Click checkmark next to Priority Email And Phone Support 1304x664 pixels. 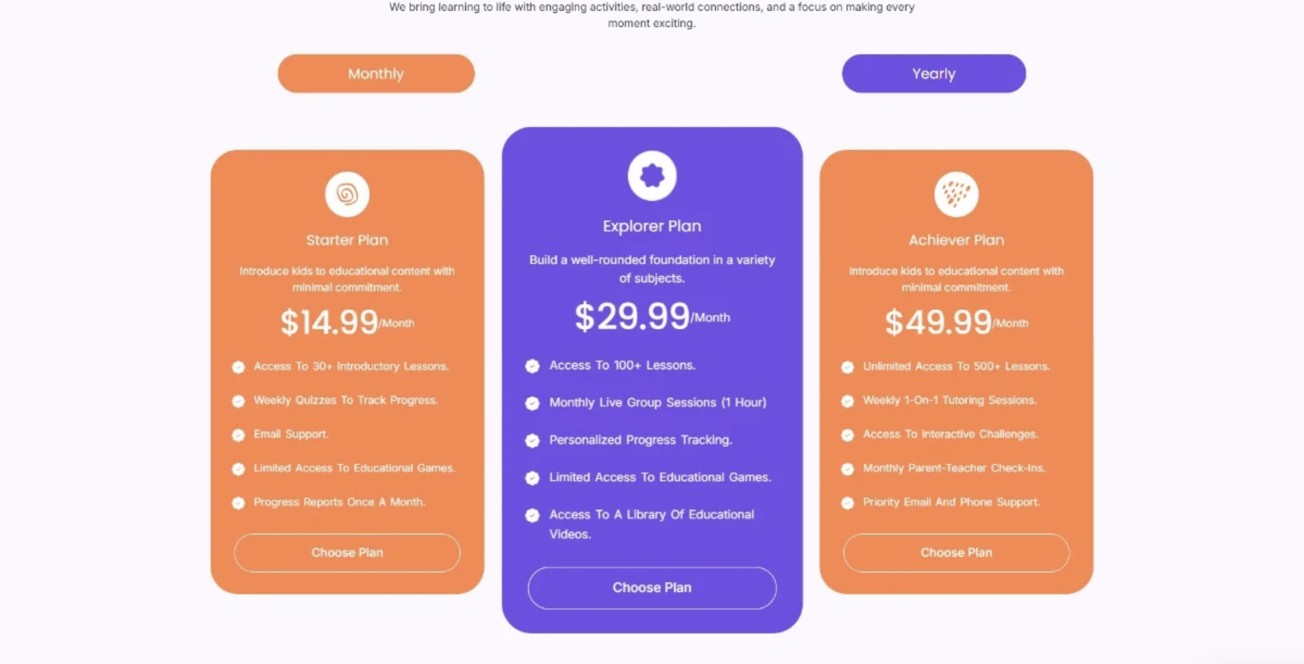pyautogui.click(x=847, y=503)
